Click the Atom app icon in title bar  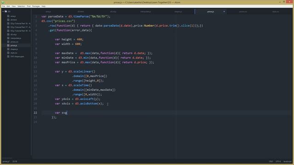3,2
